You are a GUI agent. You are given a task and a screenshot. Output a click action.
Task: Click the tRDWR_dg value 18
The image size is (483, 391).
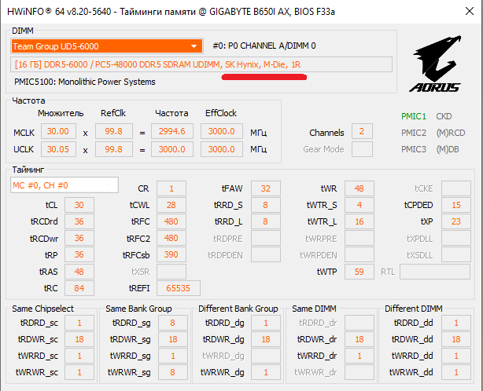266,339
